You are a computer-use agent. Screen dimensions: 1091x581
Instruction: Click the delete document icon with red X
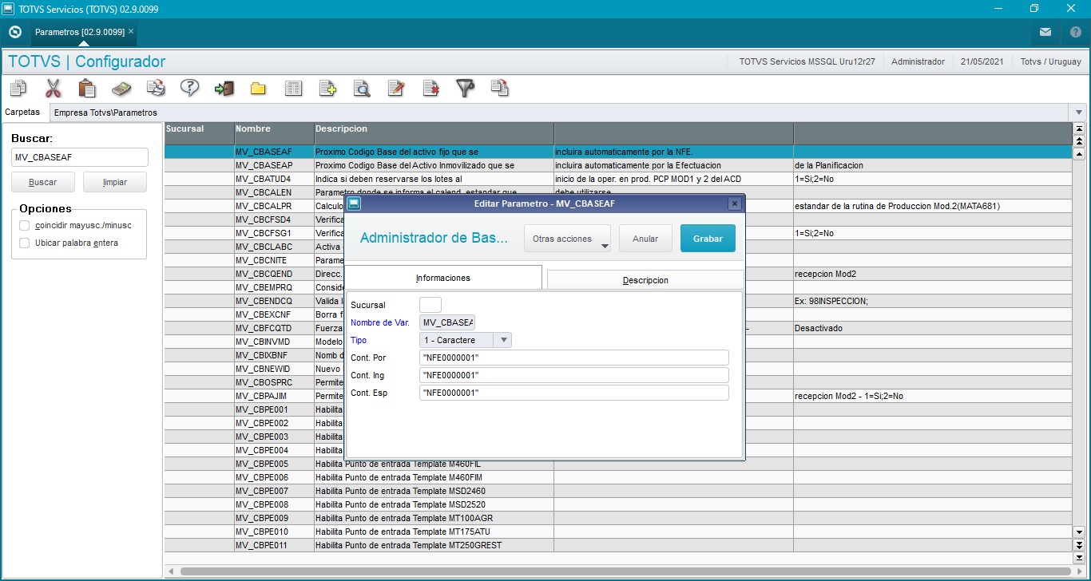click(x=430, y=88)
